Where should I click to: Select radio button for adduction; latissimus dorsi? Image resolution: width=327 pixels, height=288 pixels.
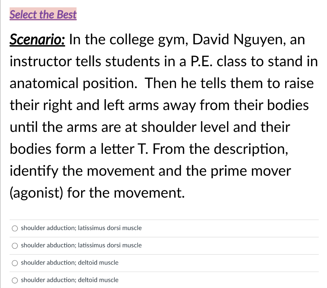pyautogui.click(x=15, y=228)
